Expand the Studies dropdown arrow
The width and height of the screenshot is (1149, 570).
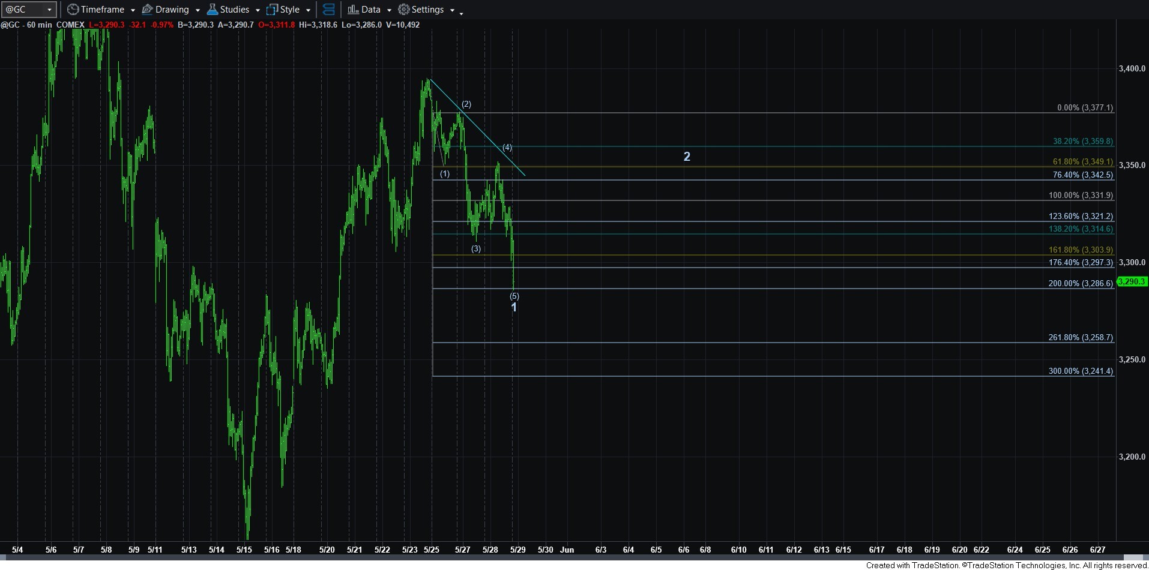258,10
